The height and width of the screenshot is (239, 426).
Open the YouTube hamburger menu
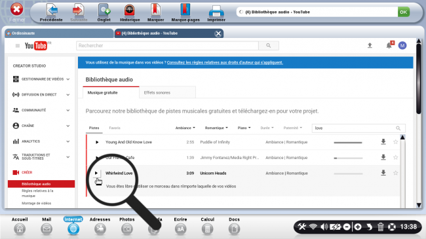pyautogui.click(x=18, y=46)
